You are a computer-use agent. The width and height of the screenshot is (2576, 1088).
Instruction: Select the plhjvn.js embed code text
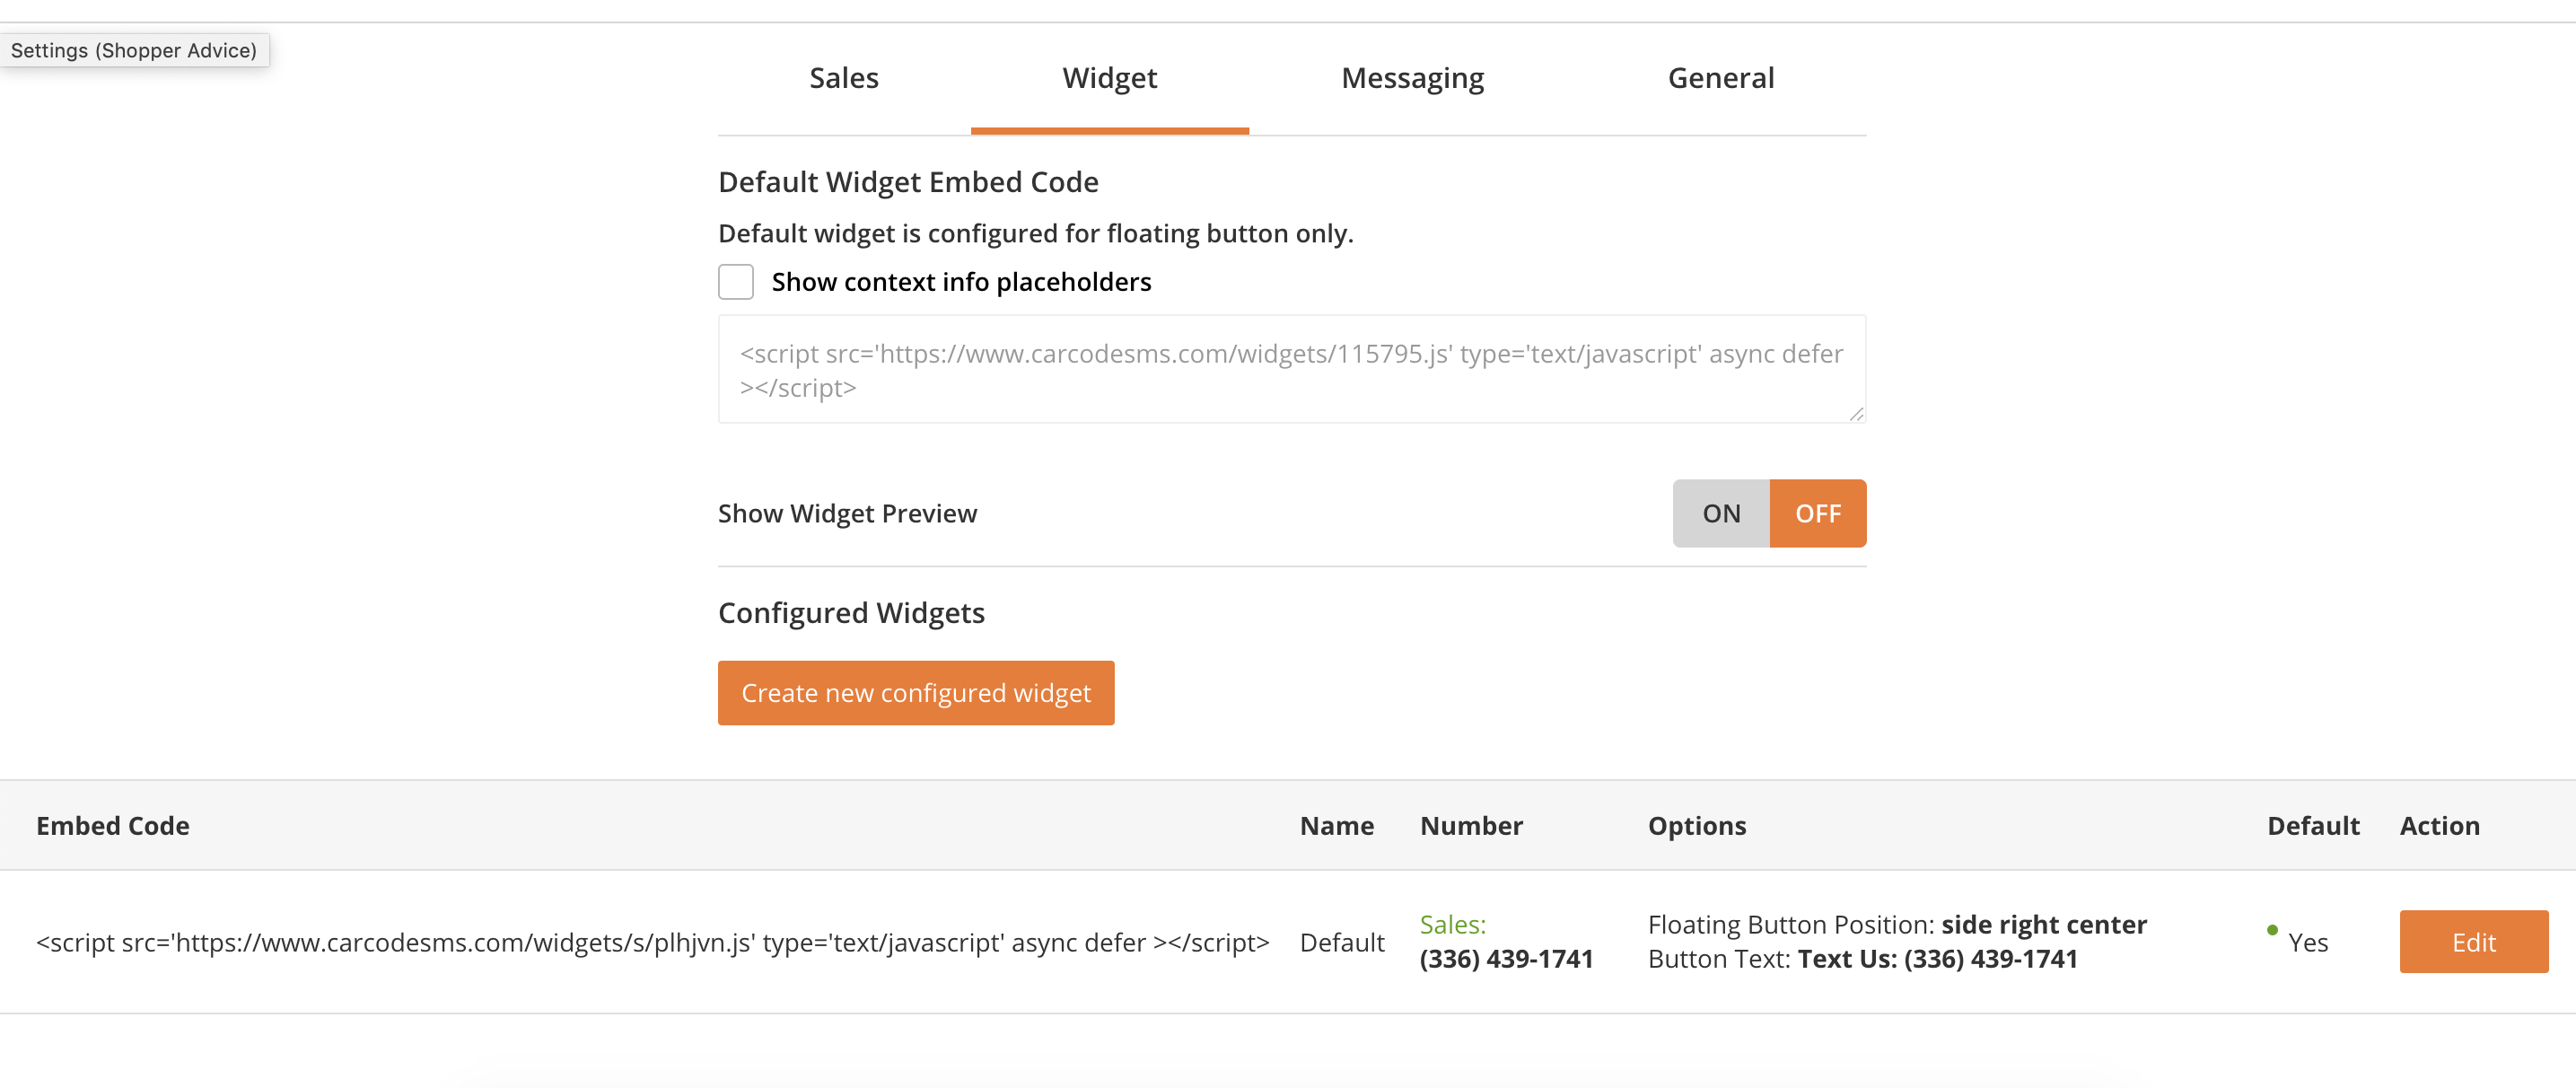click(x=652, y=942)
